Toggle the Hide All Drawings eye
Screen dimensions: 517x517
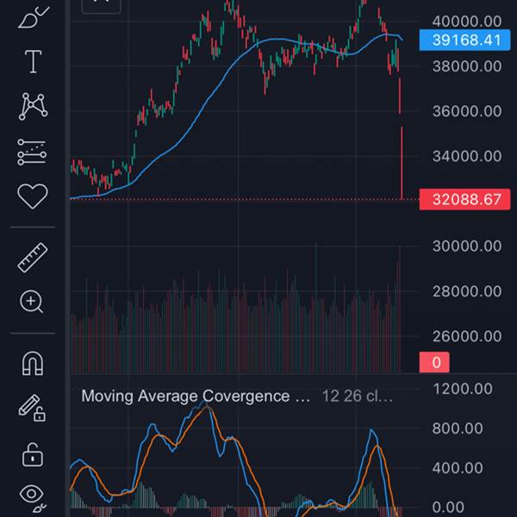pos(33,497)
